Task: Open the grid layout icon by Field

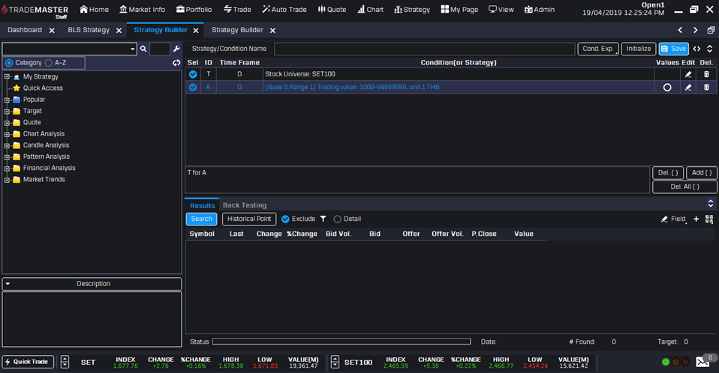Action: coord(709,219)
